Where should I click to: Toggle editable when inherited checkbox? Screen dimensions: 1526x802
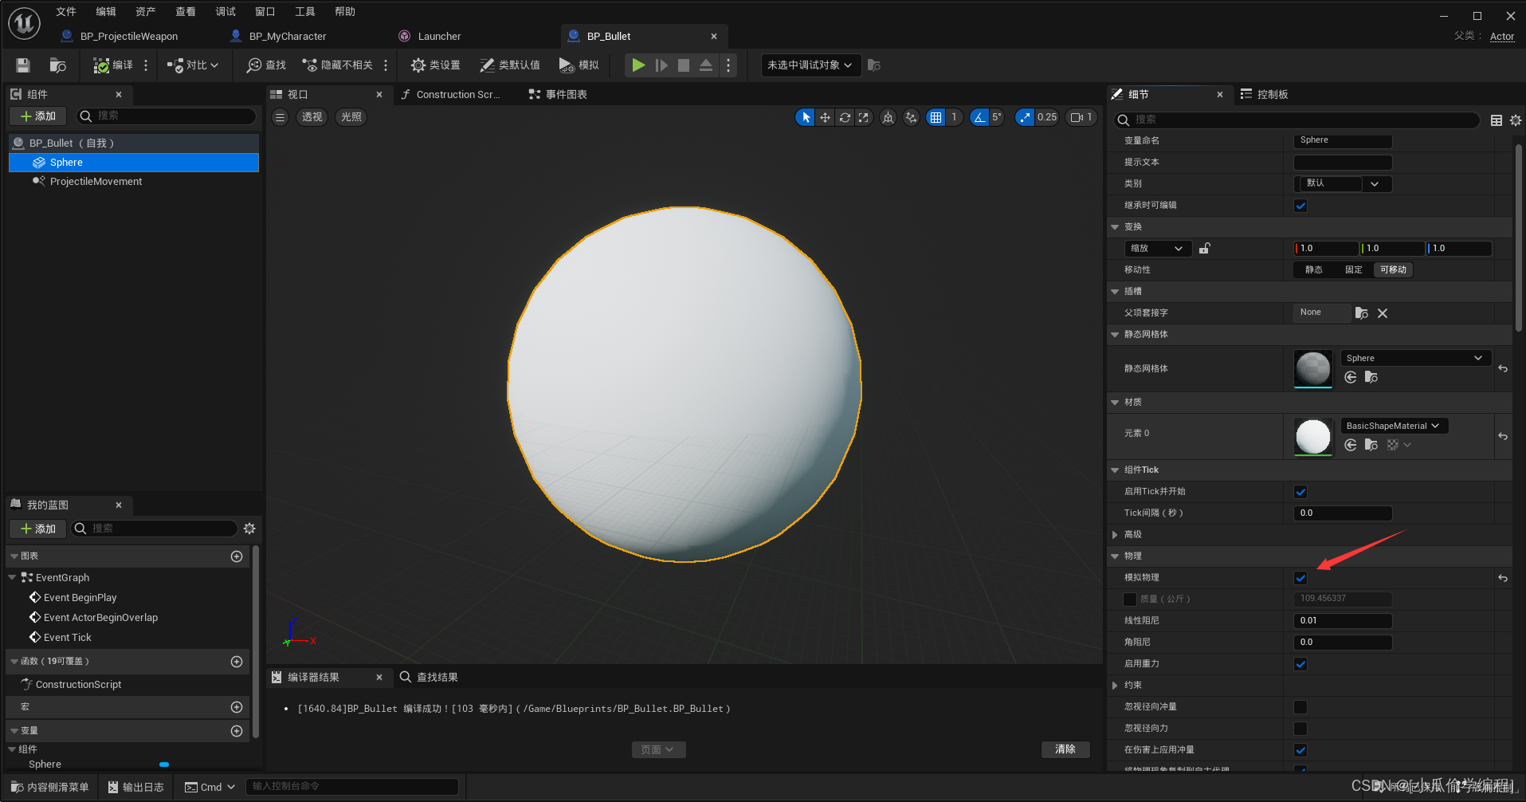coord(1300,206)
